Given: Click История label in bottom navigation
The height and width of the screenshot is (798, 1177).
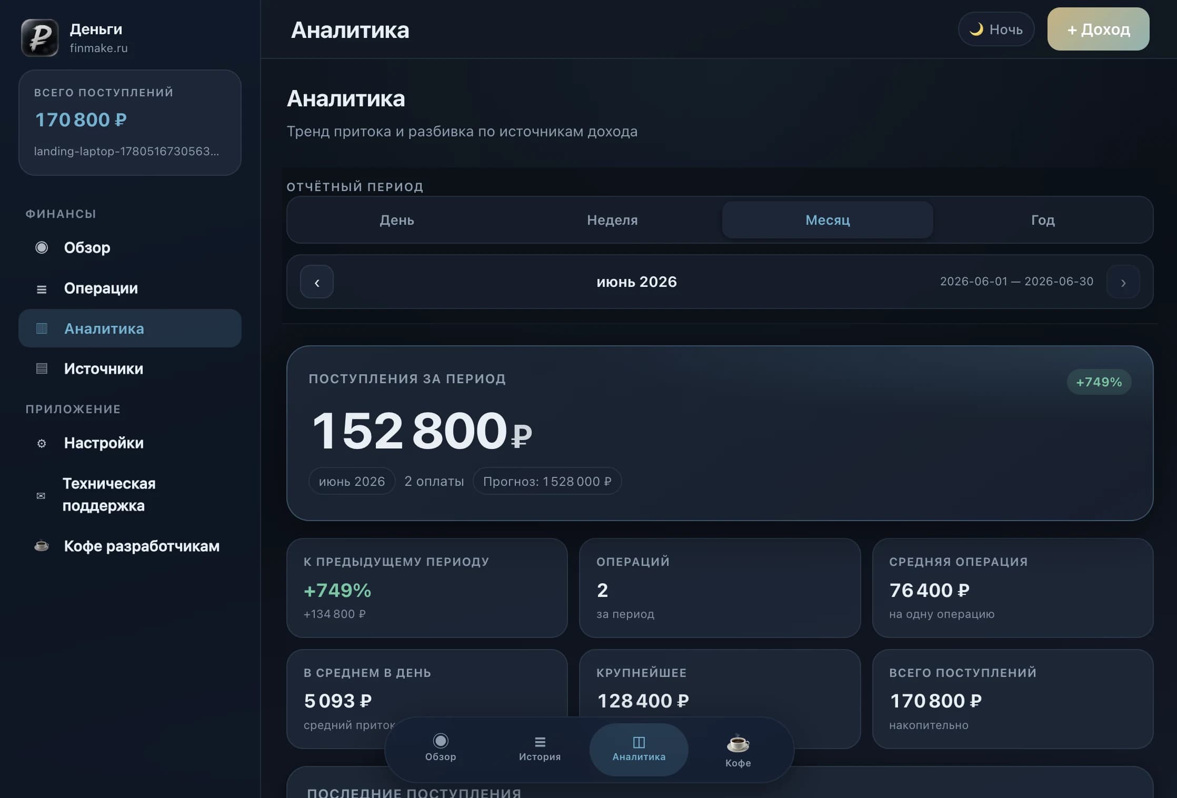Looking at the screenshot, I should point(540,756).
